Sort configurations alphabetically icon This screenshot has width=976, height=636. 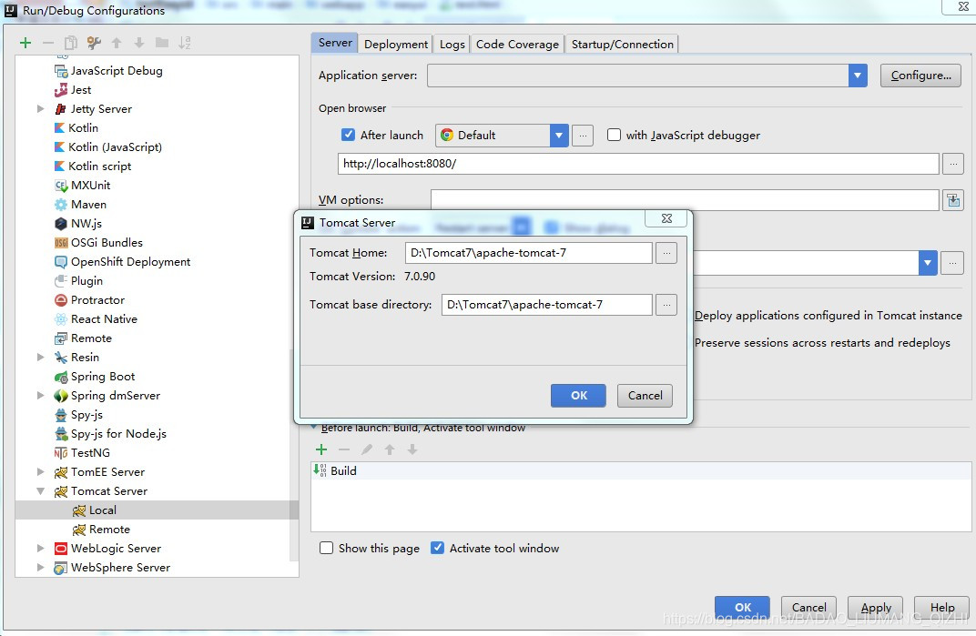pyautogui.click(x=185, y=43)
